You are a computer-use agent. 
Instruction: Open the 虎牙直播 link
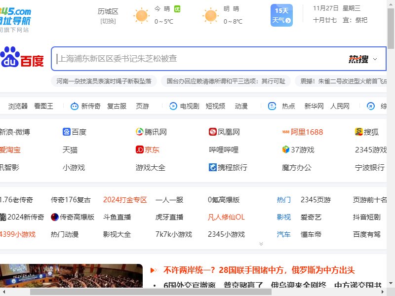169,217
